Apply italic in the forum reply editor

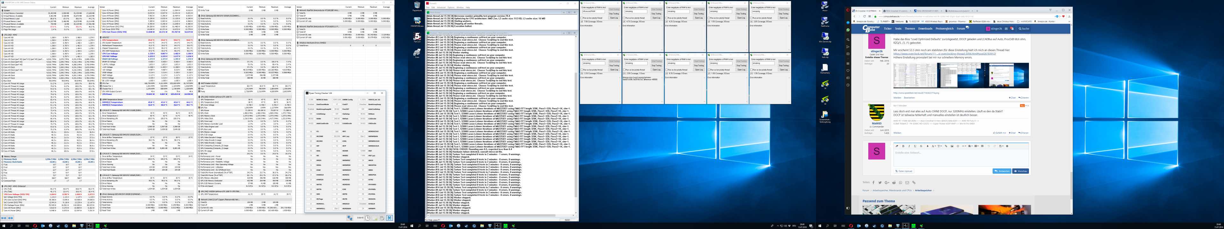909,147
